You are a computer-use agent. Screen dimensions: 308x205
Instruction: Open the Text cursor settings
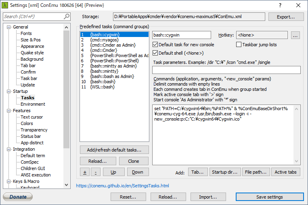click(x=31, y=117)
